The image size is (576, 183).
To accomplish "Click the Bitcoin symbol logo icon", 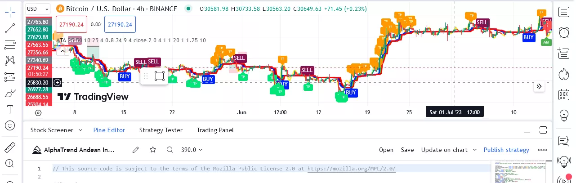I will [60, 9].
